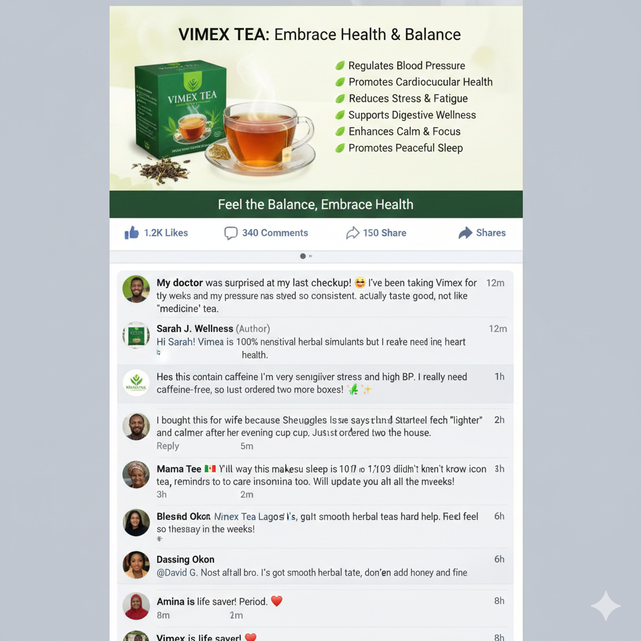Click Reply under the wife comment
Viewport: 641px width, 641px height.
pyautogui.click(x=168, y=446)
